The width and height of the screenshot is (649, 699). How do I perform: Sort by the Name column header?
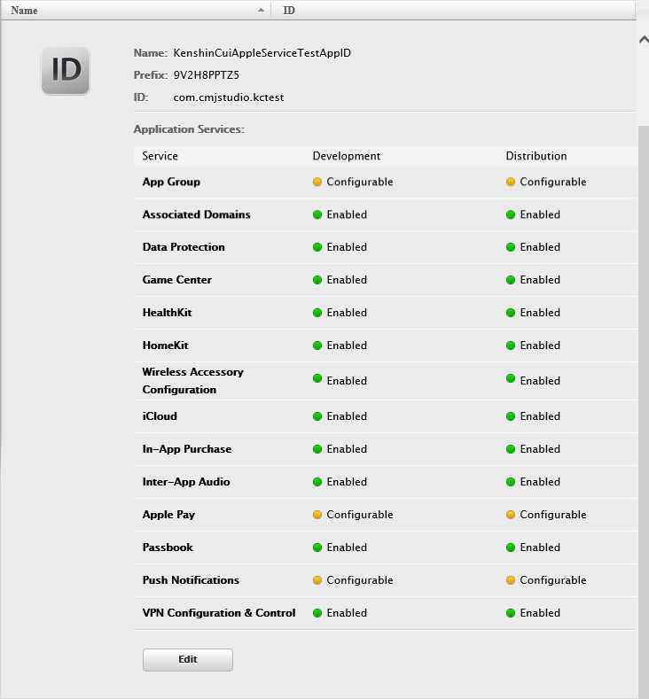(x=25, y=11)
